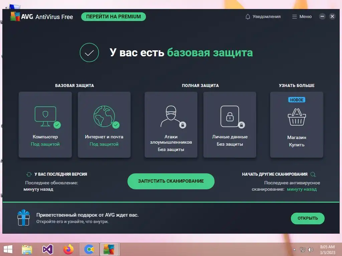The width and height of the screenshot is (342, 256).
Task: Click Под защитой under Интернет и почта
Action: pos(104,144)
